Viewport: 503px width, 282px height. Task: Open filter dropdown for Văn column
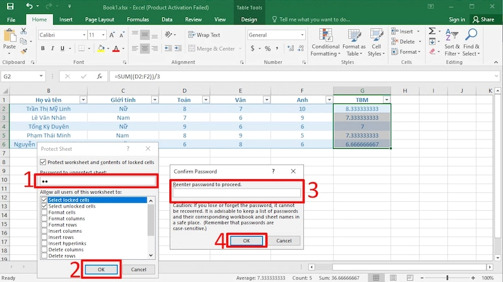[266, 100]
